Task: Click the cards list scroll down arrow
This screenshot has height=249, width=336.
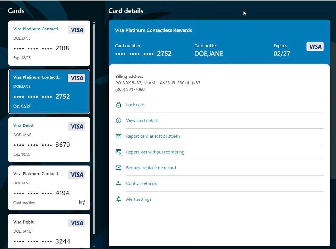Action: coord(94,246)
